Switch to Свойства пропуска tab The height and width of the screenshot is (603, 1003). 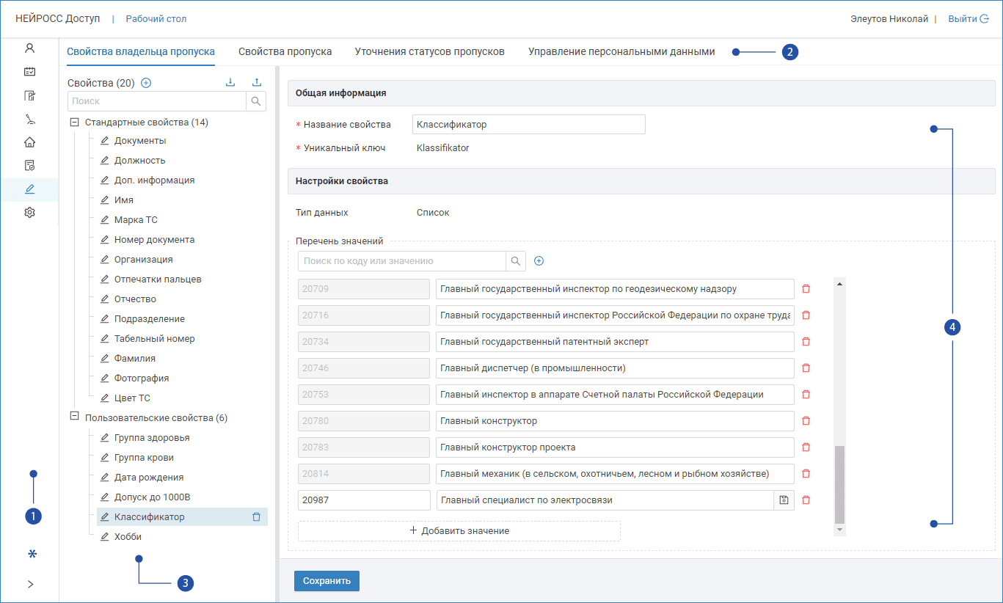pyautogui.click(x=285, y=52)
